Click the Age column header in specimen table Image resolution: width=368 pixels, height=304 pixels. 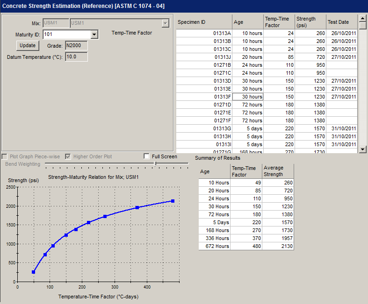247,22
